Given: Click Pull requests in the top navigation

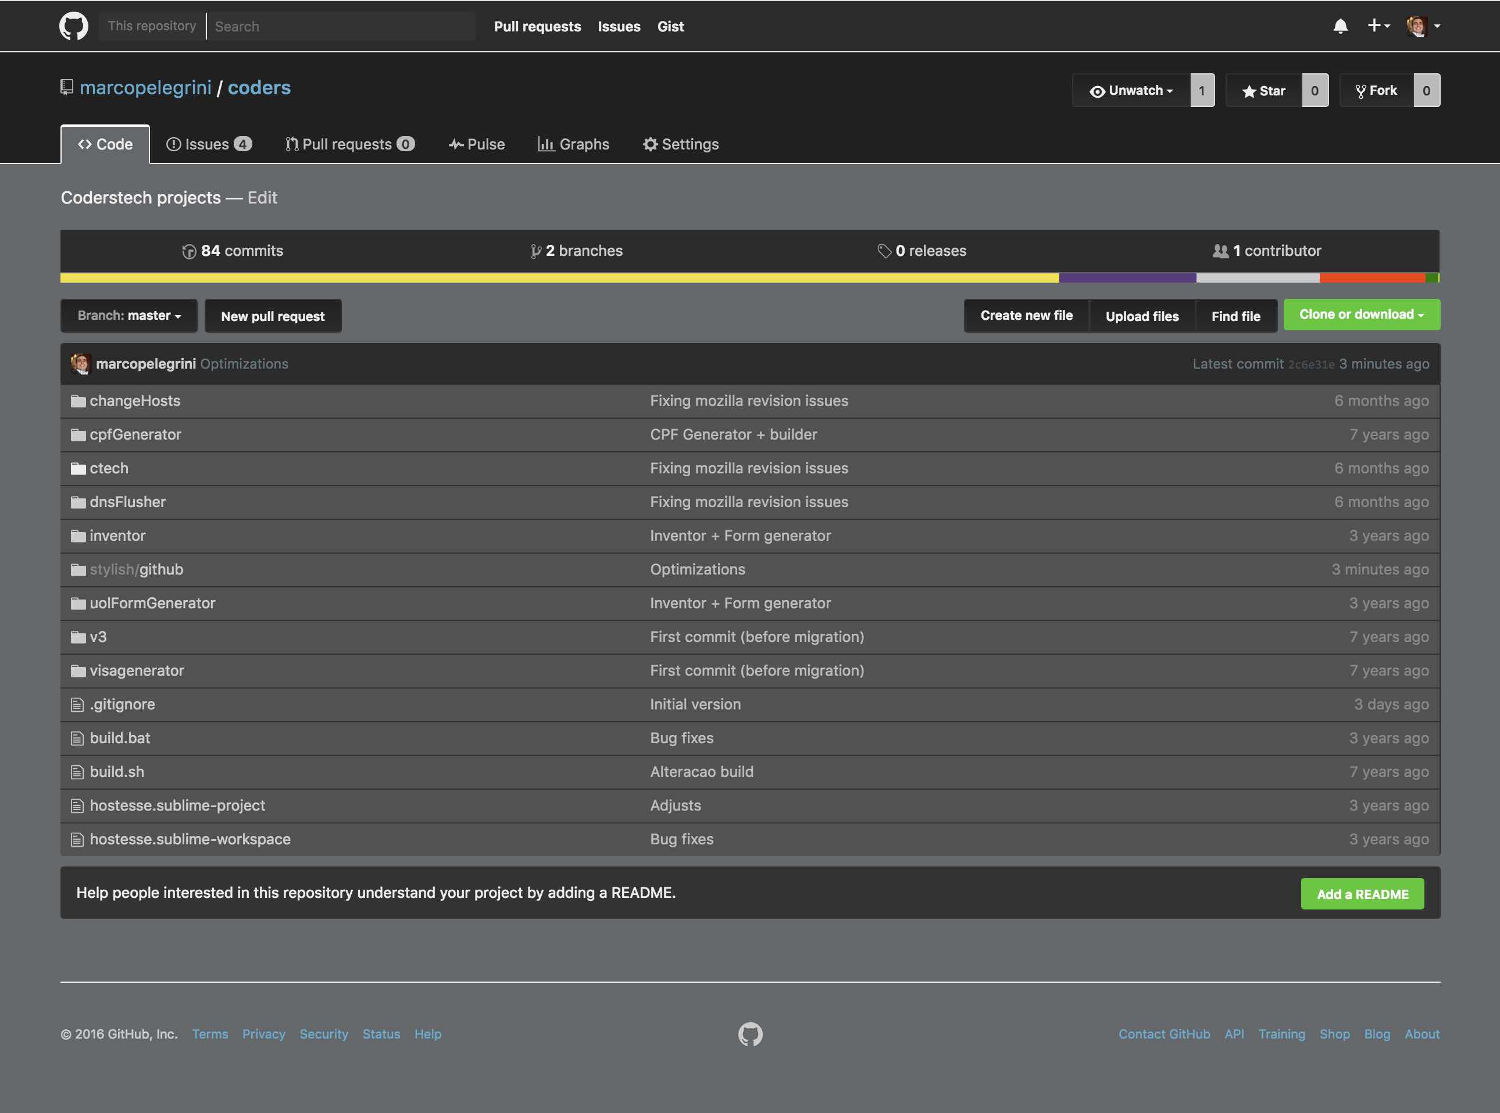Looking at the screenshot, I should 537,26.
